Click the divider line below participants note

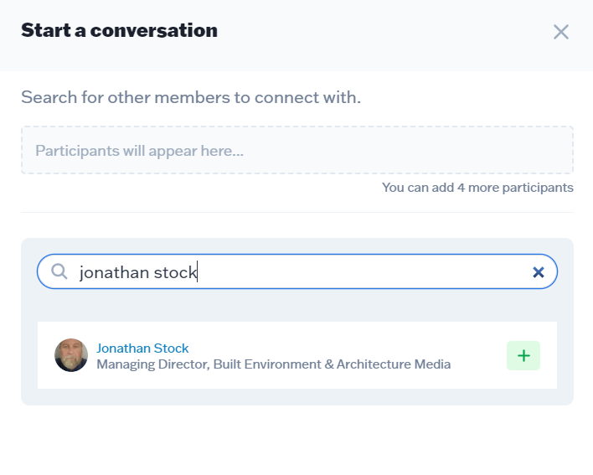(x=296, y=212)
